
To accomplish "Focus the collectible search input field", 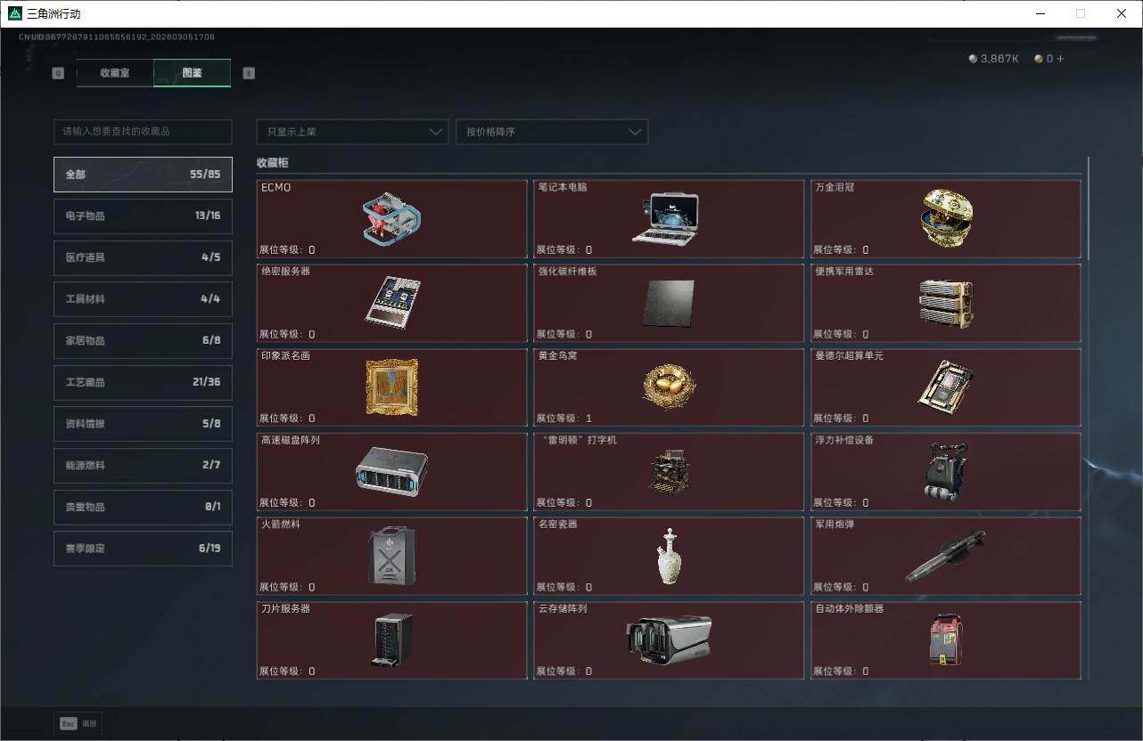I will coord(143,132).
